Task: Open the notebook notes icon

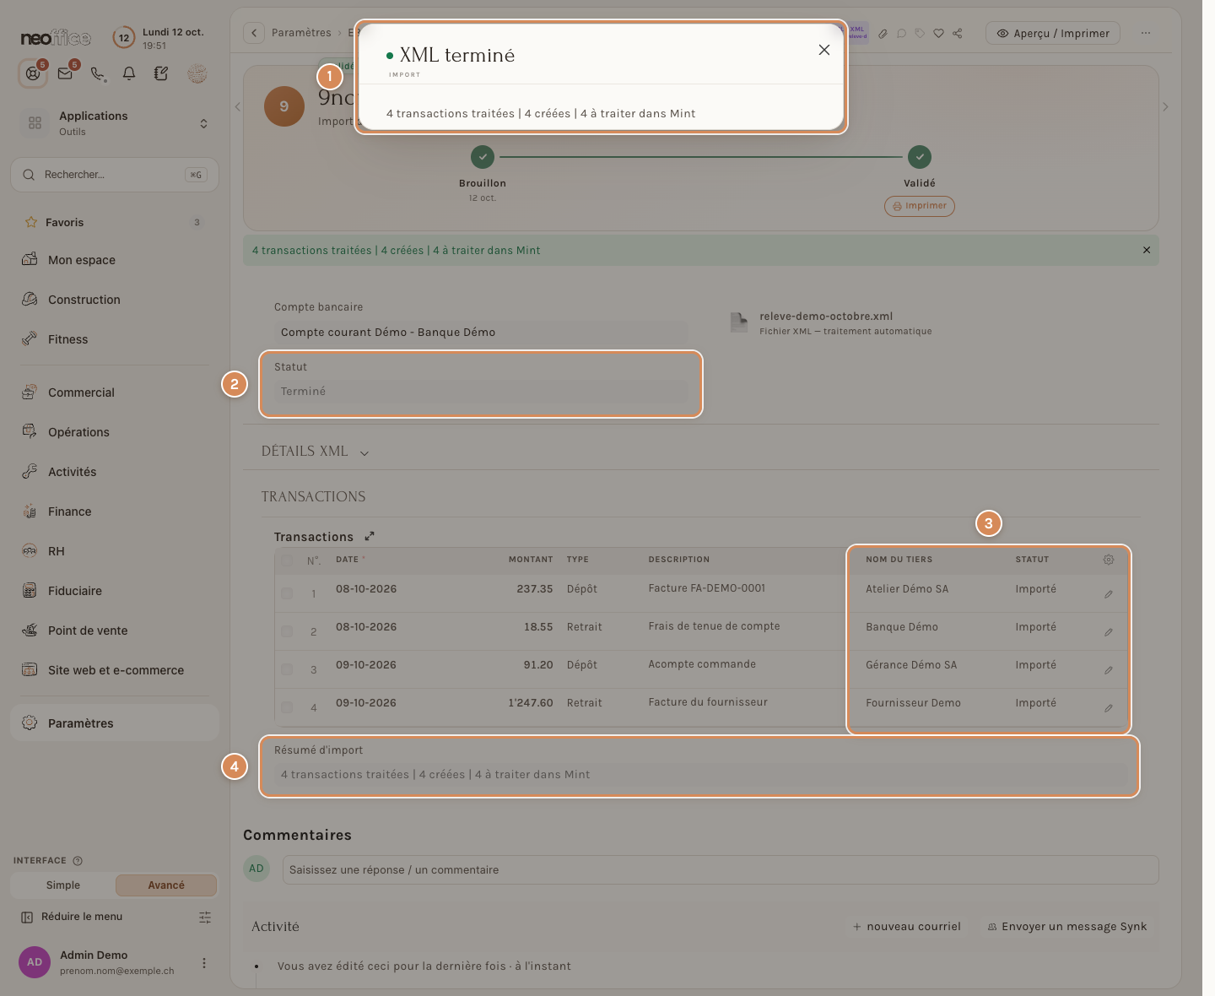Action: [161, 73]
